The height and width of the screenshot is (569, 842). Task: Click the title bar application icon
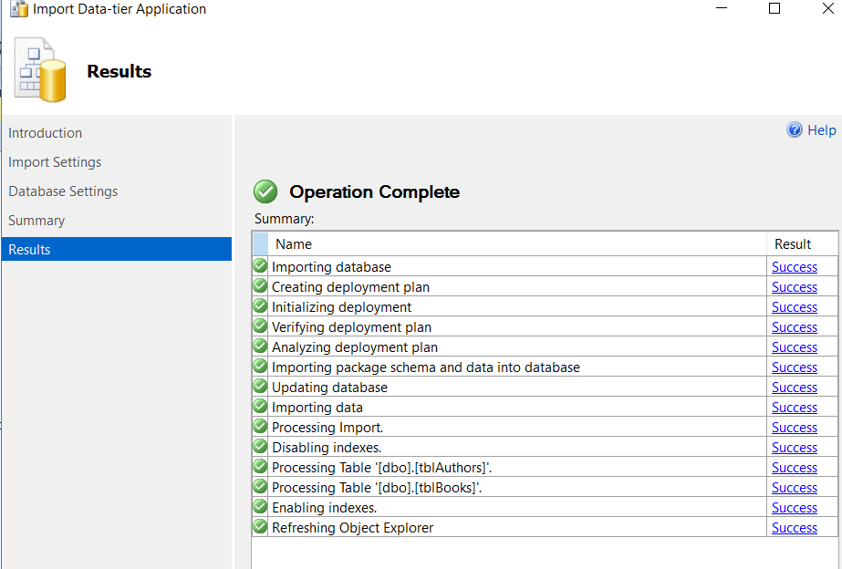click(x=18, y=9)
